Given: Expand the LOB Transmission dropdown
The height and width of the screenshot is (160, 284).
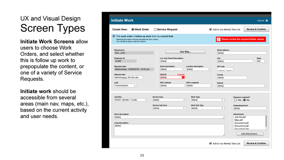Looking at the screenshot, I should coord(125,86).
